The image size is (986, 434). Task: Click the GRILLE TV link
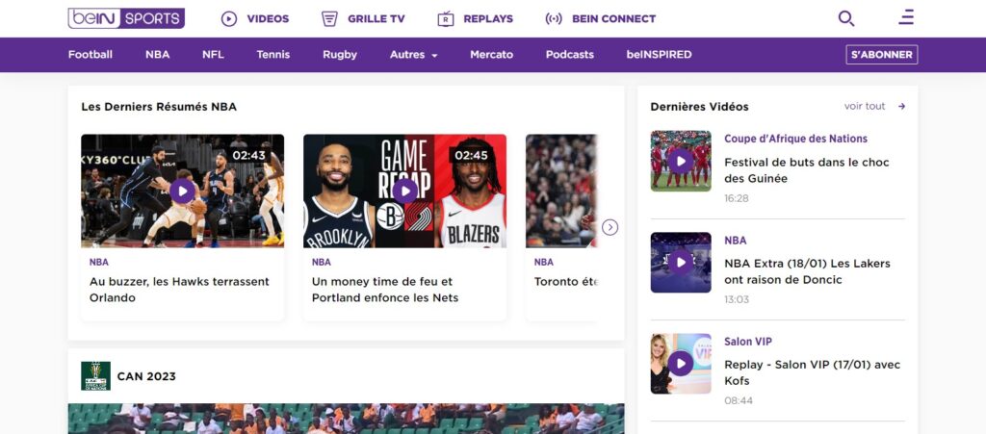pos(376,19)
